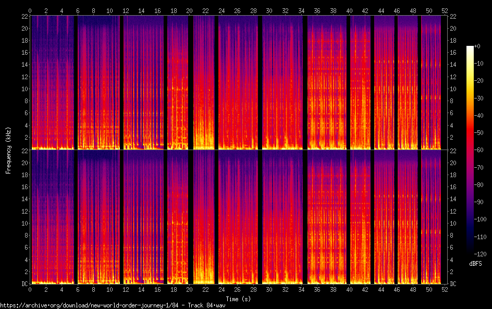The width and height of the screenshot is (492, 309).
Task: Click the "12" tick on the bottom time axis
Action: [x=126, y=289]
